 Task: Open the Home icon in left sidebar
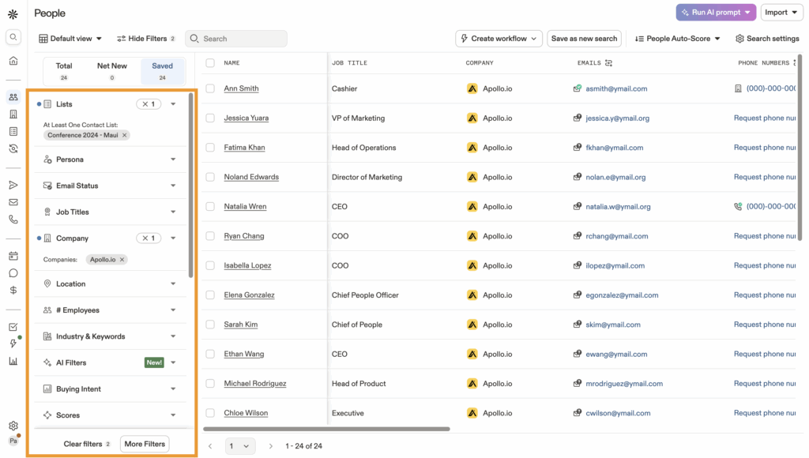(13, 61)
